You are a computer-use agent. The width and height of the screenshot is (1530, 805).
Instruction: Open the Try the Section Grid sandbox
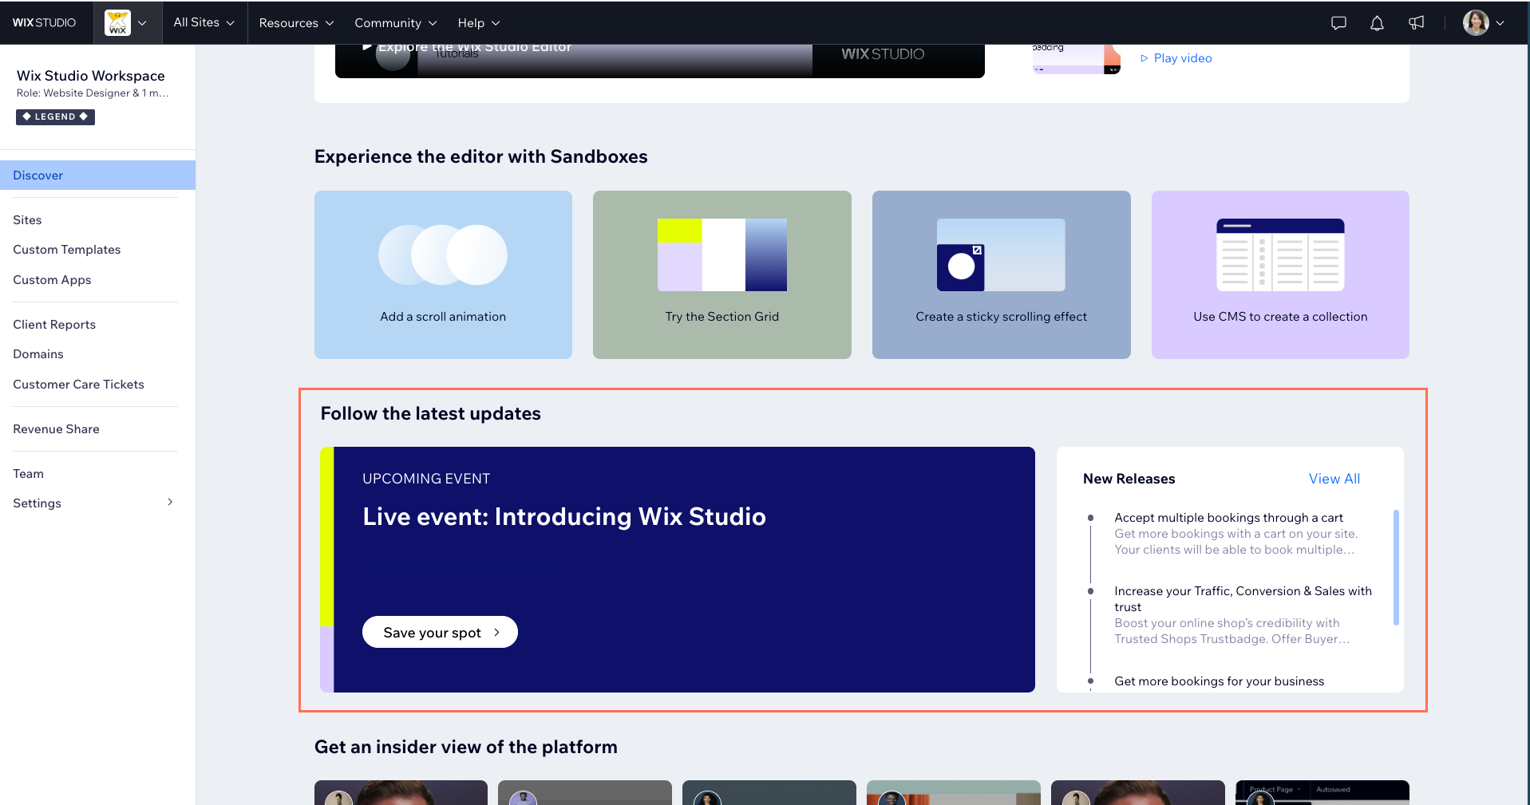click(722, 274)
